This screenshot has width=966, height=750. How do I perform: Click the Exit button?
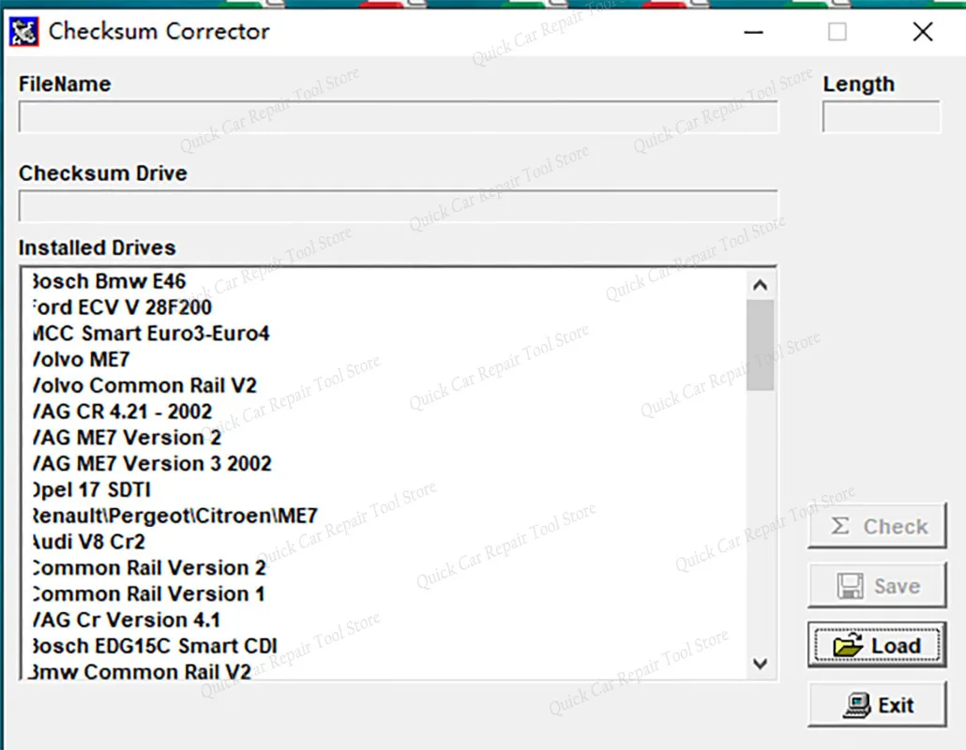point(877,704)
